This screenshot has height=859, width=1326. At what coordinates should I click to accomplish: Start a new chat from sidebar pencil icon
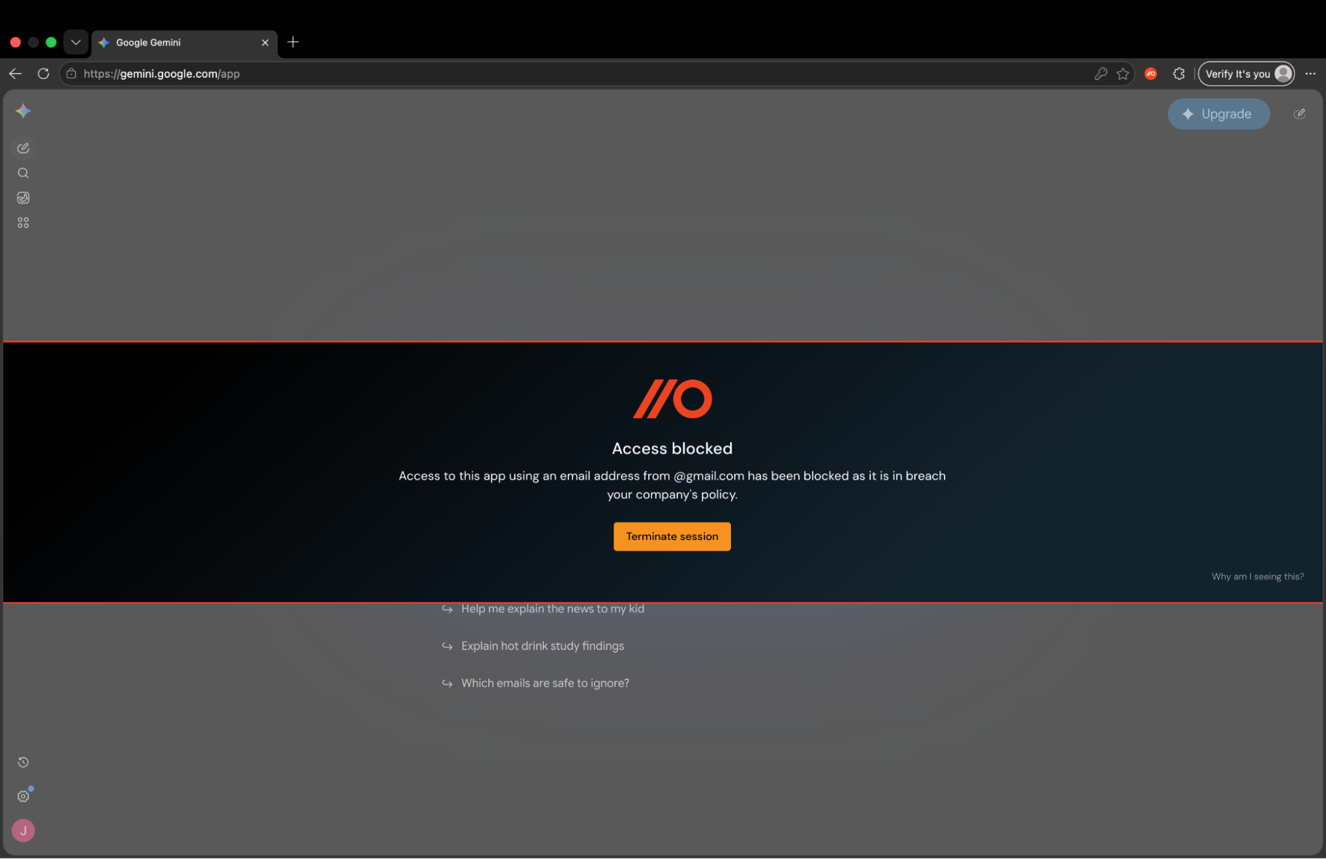click(23, 148)
